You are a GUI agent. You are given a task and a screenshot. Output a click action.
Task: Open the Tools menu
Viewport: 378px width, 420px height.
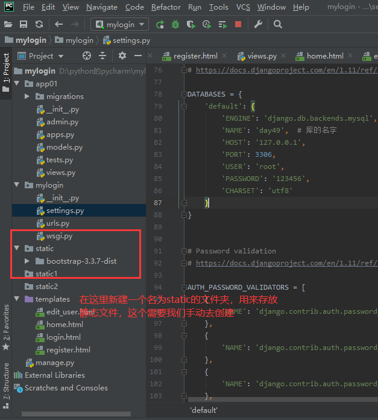[x=219, y=7]
